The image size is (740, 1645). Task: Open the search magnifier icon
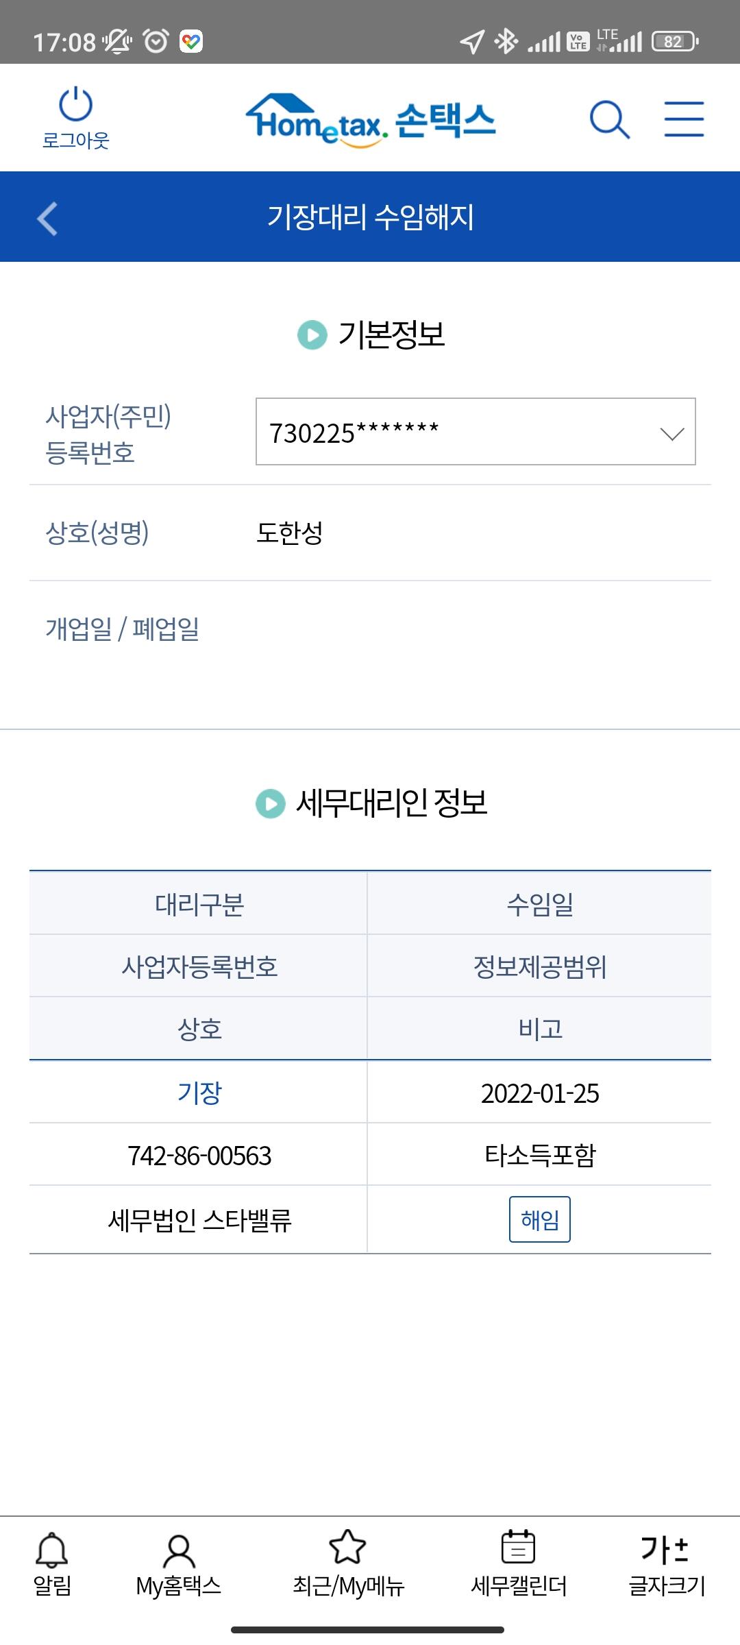(x=609, y=120)
